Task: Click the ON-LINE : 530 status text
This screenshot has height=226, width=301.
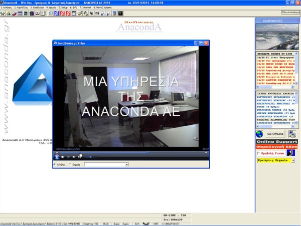Action: click(175, 215)
